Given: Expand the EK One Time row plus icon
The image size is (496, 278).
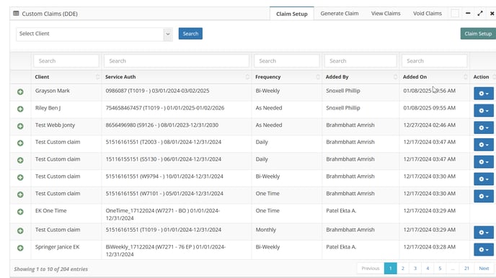Looking at the screenshot, I should [x=20, y=212].
